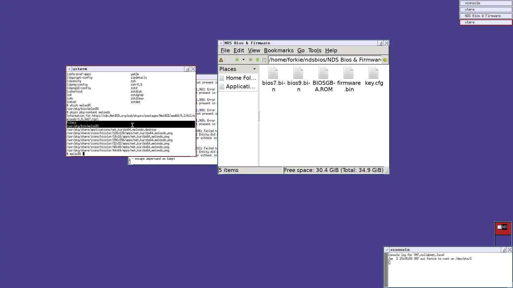Go up to parent folder
This screenshot has height=288, width=513.
[257, 60]
